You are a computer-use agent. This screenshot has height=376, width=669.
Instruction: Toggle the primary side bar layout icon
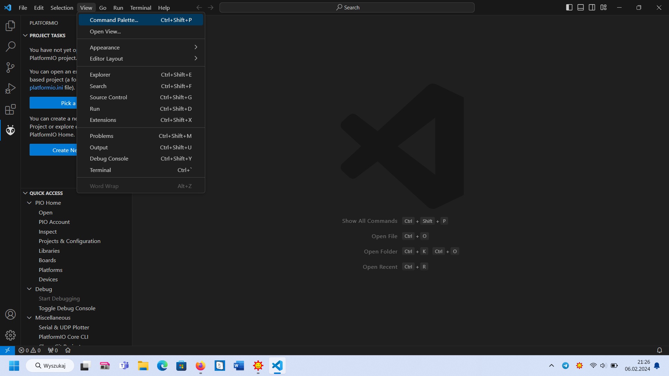click(x=569, y=7)
